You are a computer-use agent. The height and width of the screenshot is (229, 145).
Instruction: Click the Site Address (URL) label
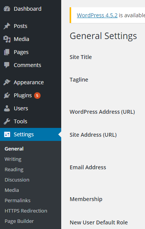[x=93, y=135]
